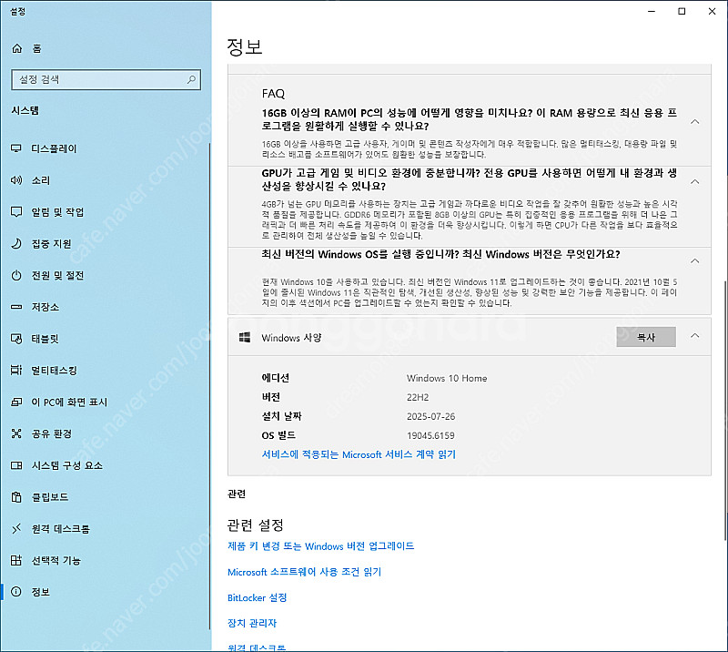Click the 클립보드 icon
This screenshot has height=652, width=728.
coord(16,497)
